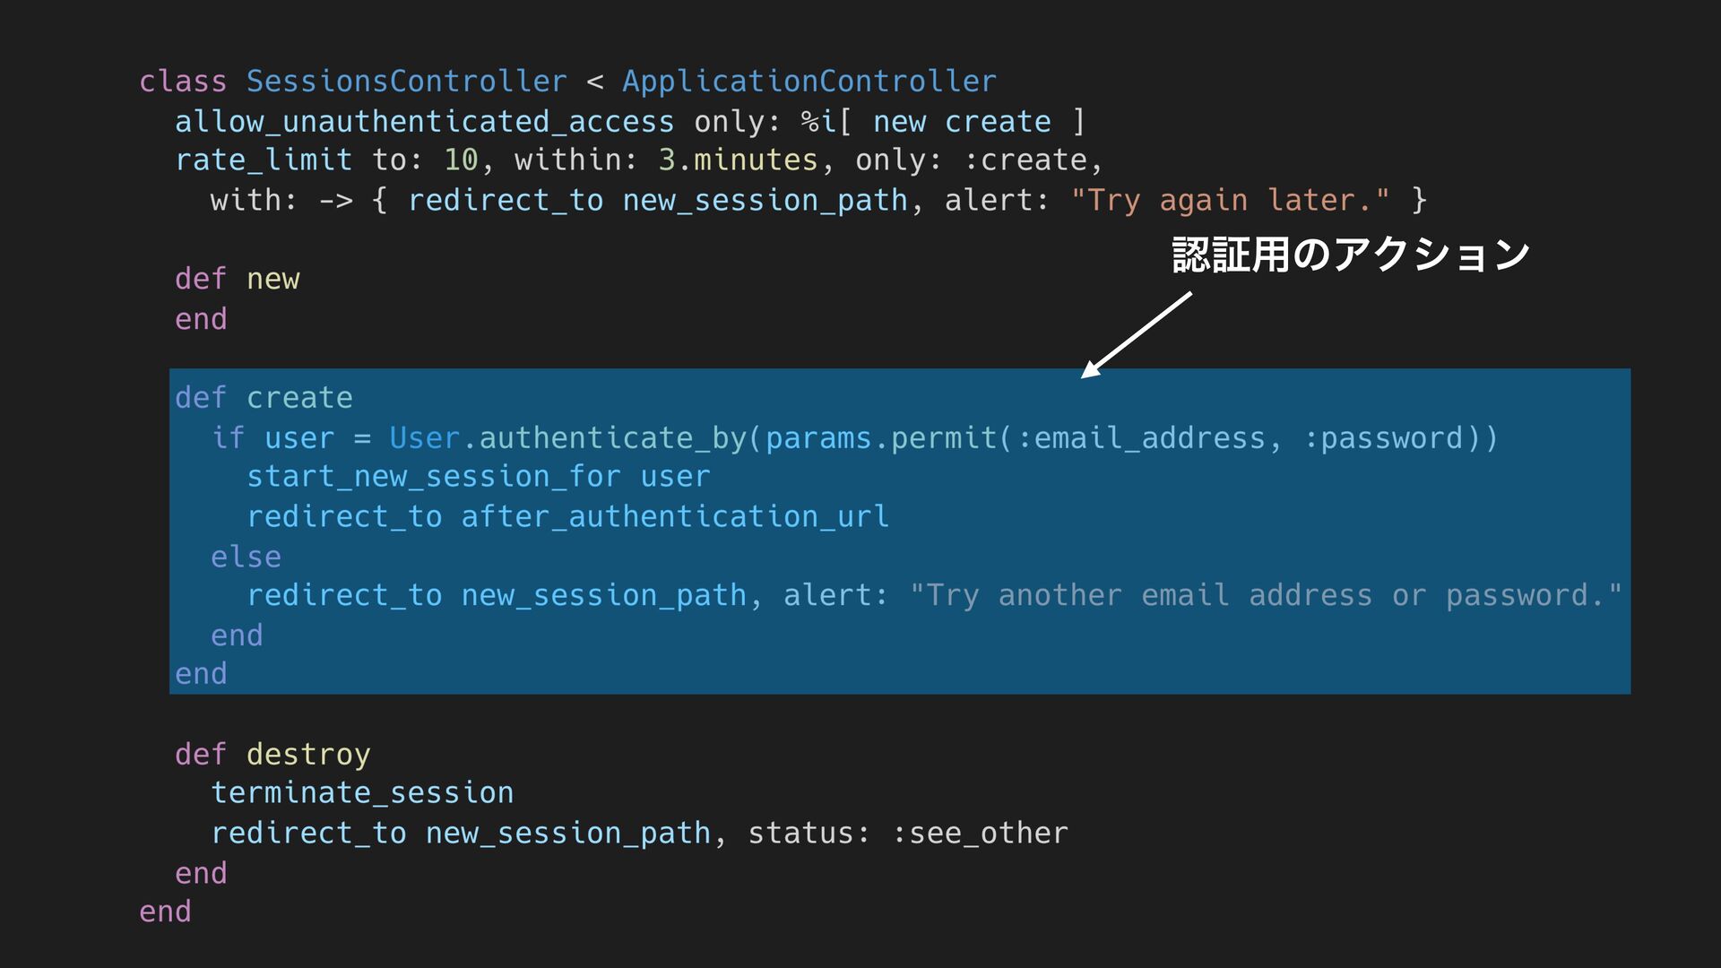
Task: Click the rate_limit keyword
Action: point(264,160)
